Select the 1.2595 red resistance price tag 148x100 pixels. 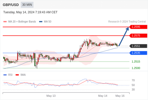(x=138, y=27)
